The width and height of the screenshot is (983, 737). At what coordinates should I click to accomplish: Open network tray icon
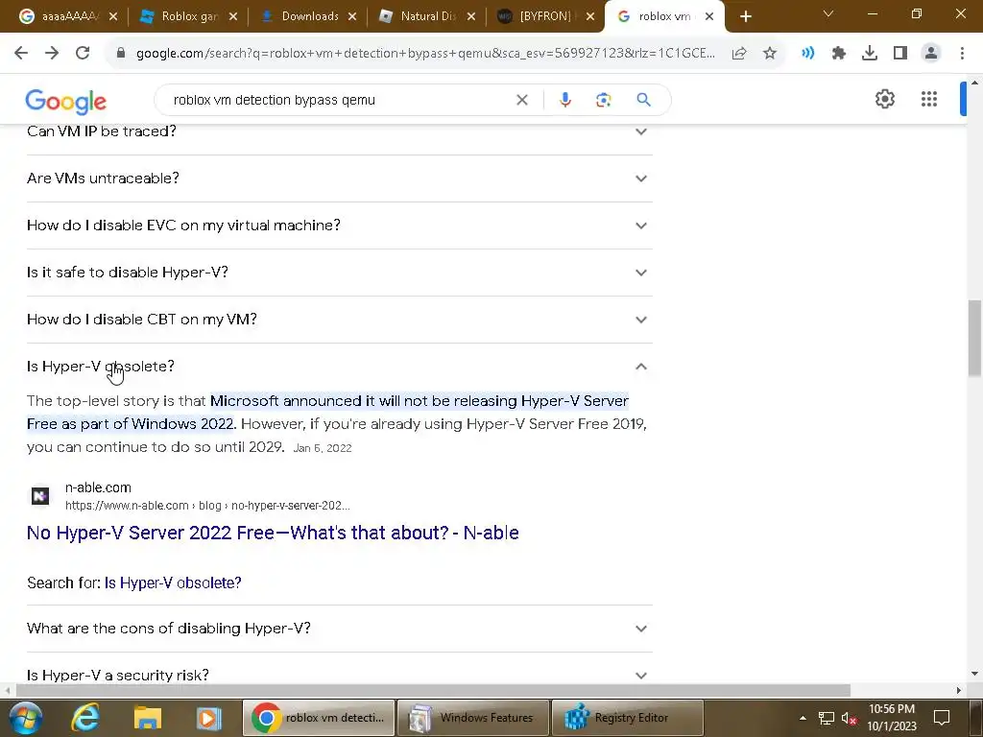pos(827,718)
